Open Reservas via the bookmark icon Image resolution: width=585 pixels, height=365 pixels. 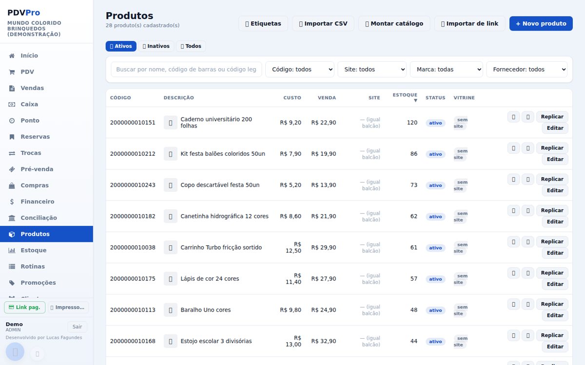[x=12, y=137]
